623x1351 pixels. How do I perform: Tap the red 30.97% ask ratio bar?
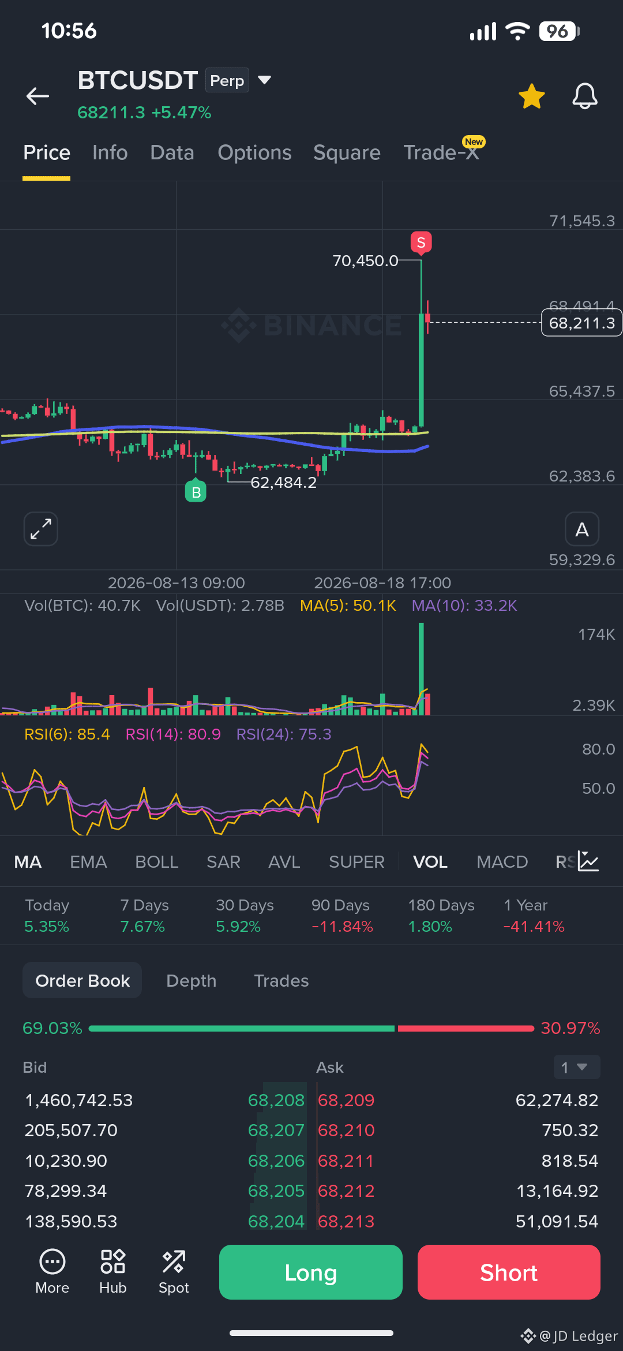click(x=466, y=1028)
